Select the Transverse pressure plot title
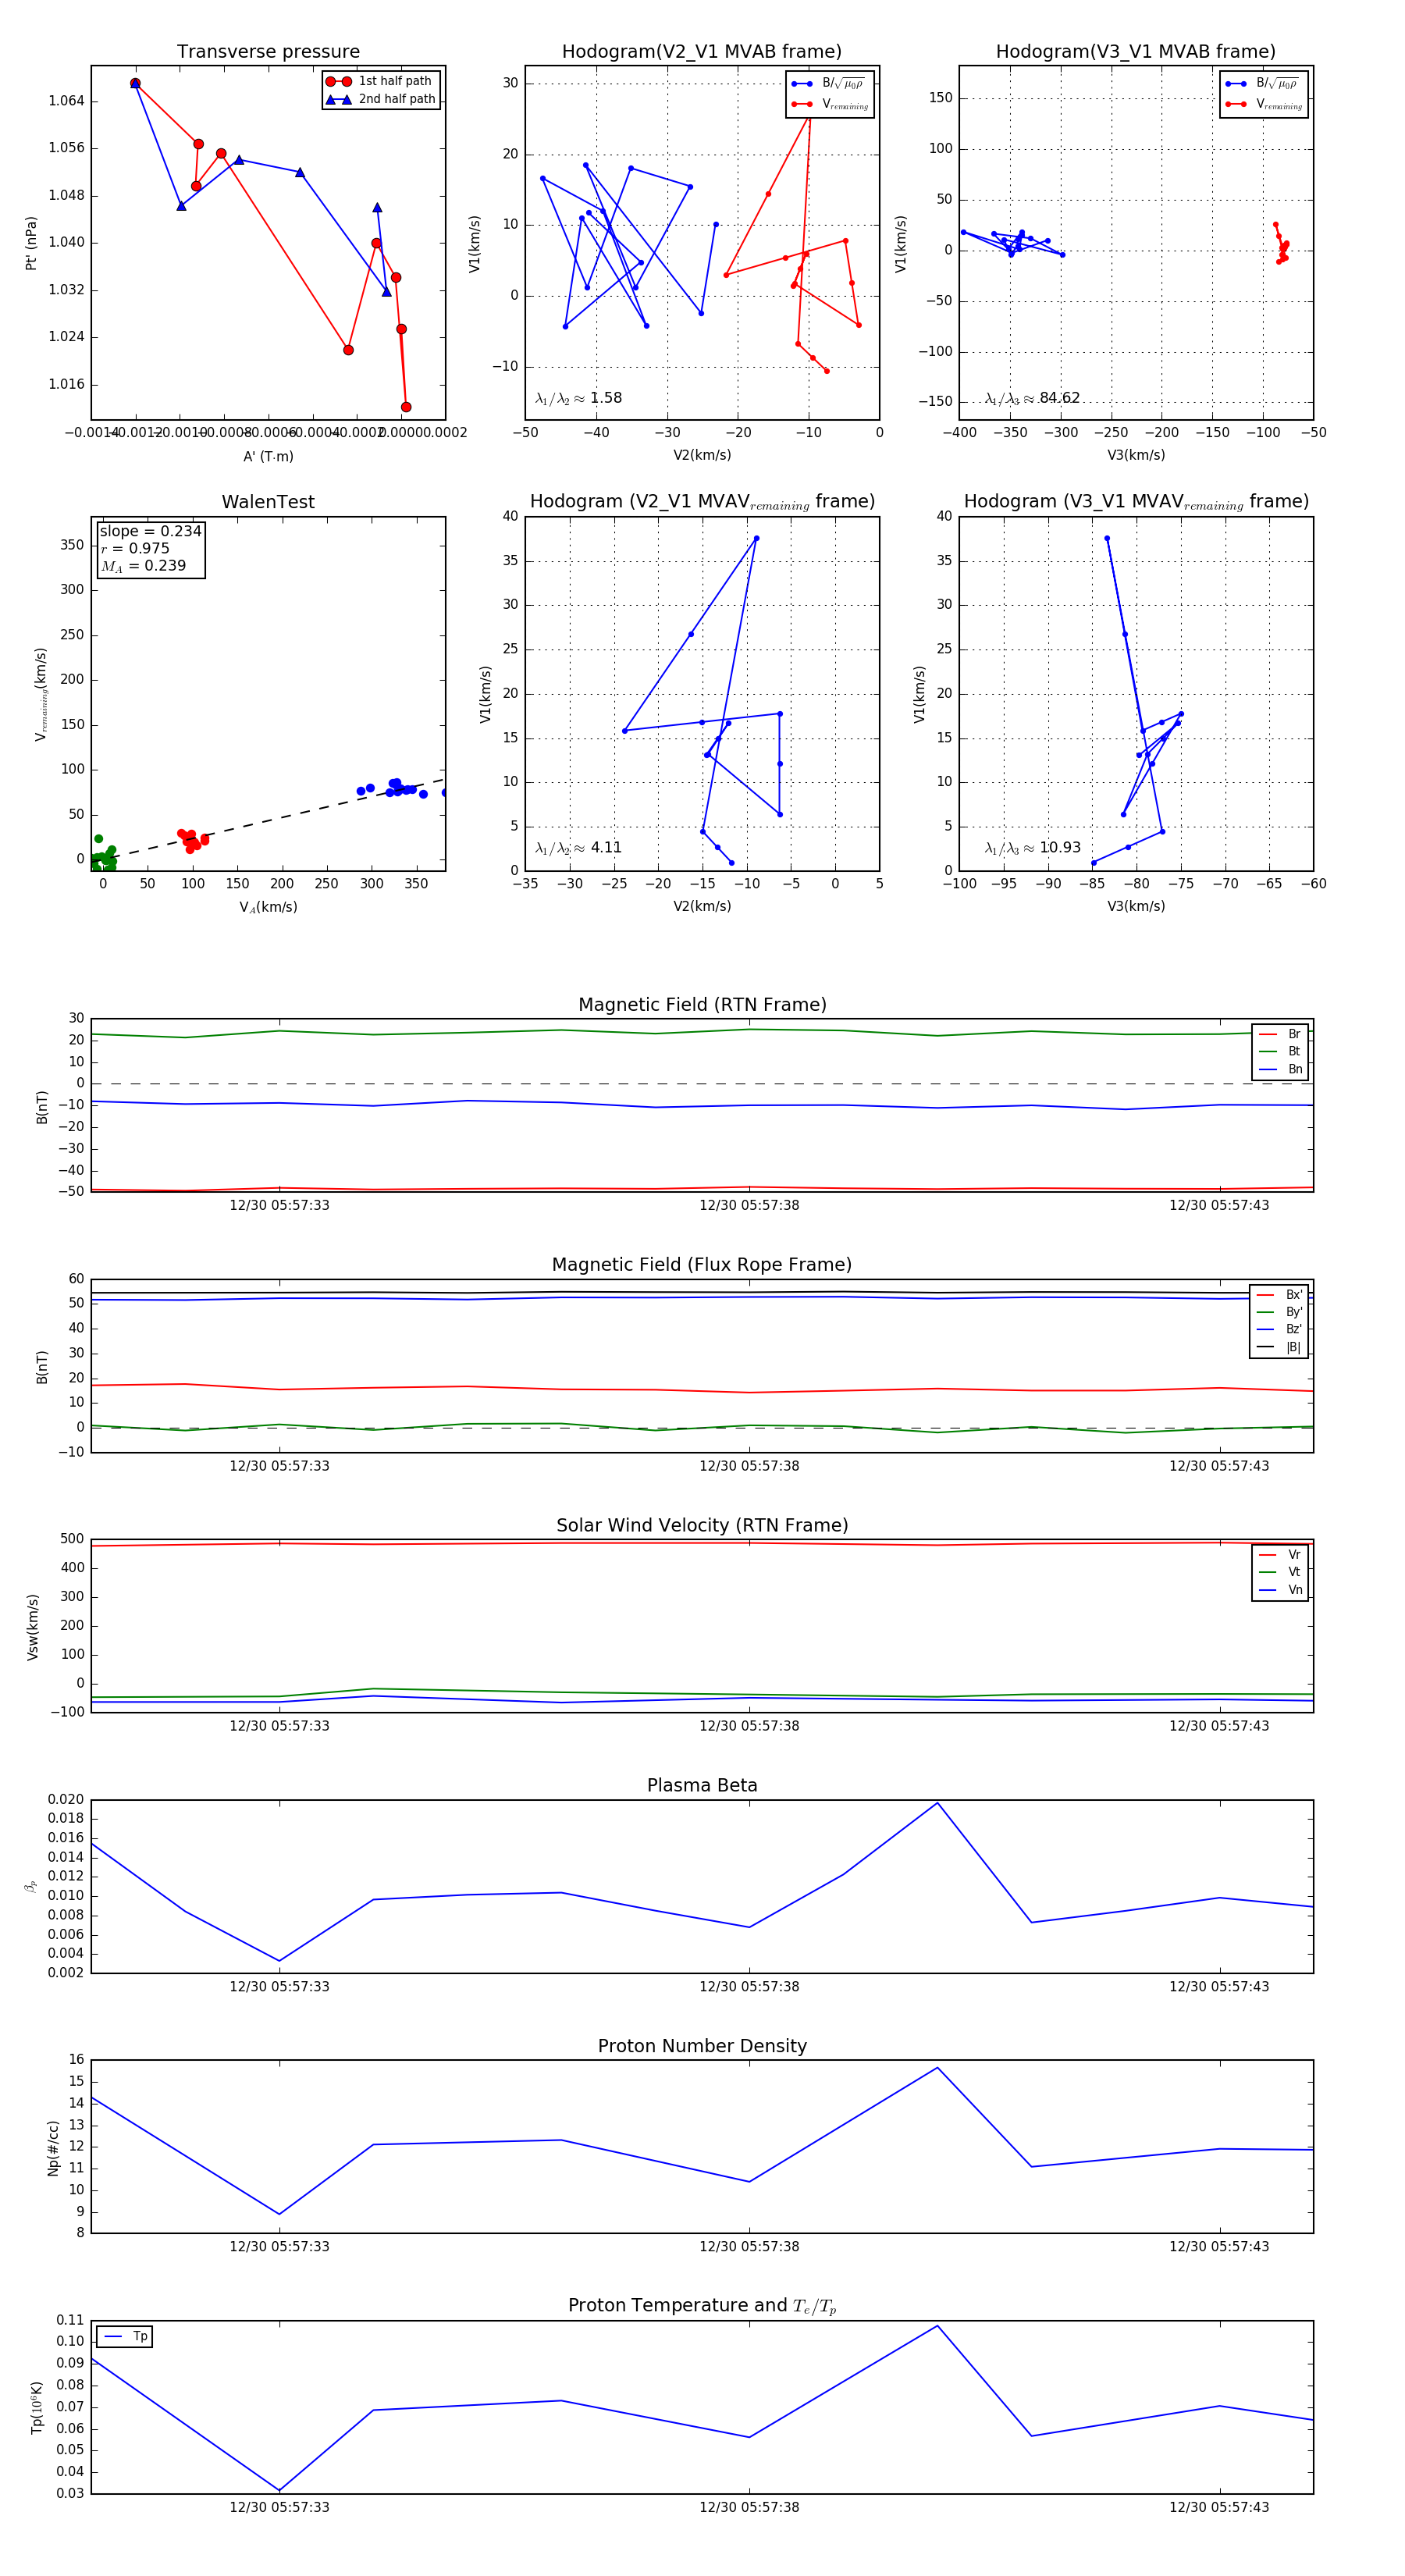This screenshot has height=2576, width=1405. coord(268,52)
